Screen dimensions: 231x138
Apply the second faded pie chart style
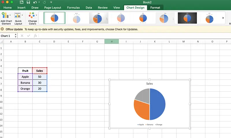[x=77, y=18]
